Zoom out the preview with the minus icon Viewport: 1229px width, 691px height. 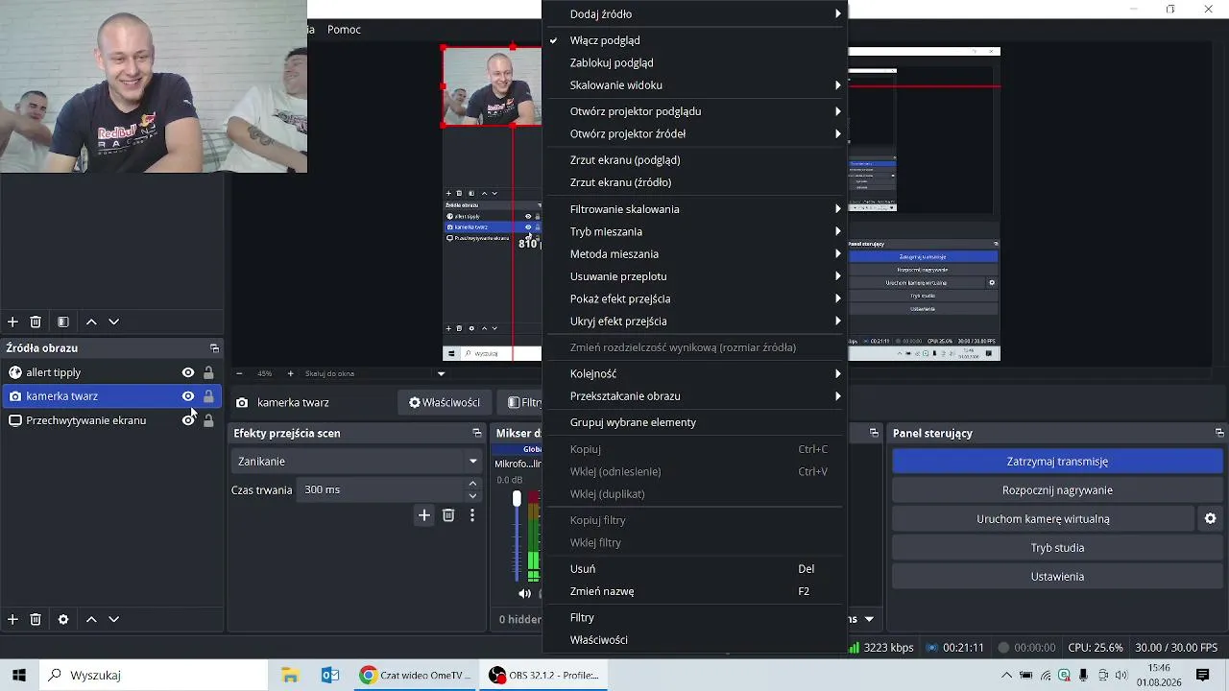click(239, 373)
